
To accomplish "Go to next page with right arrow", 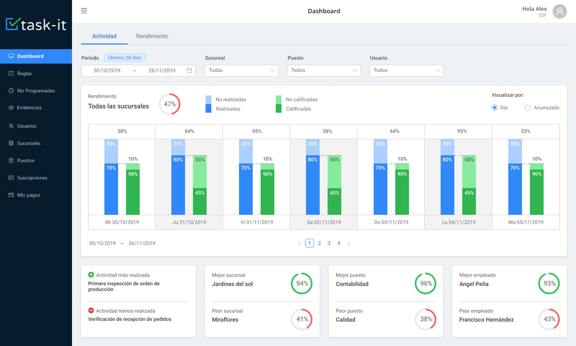I will [349, 243].
